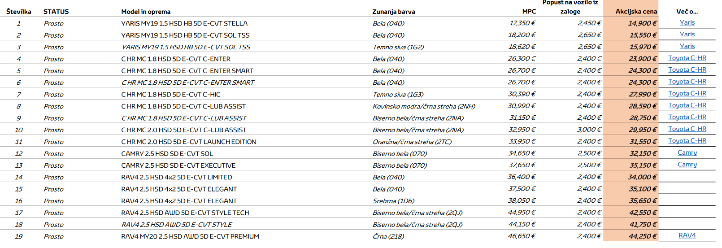
Task: Click the Številka column header
Action: click(x=19, y=12)
